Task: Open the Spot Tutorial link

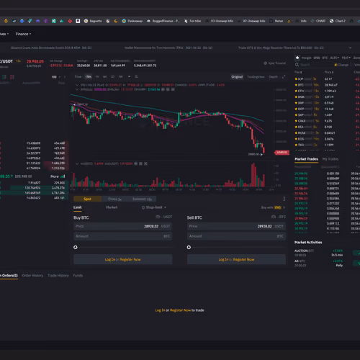Action: 275,63
